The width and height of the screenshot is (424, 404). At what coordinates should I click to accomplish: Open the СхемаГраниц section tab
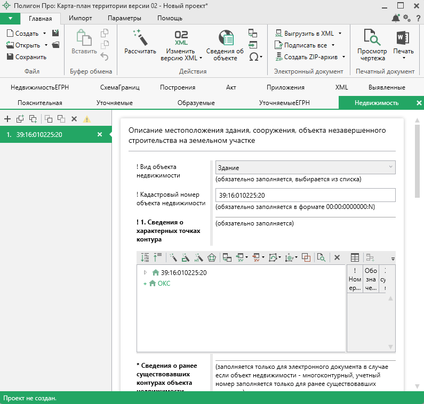119,87
